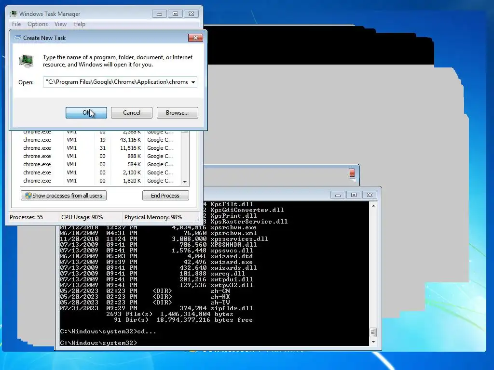Open Task Manager File menu

[16, 24]
